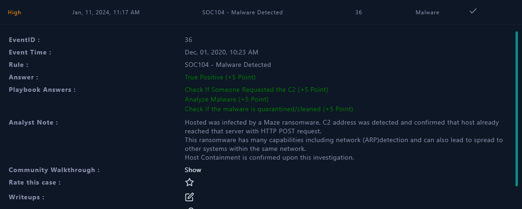Click the green vertical scrollbar
522x209 pixels.
pyautogui.click(x=516, y=109)
